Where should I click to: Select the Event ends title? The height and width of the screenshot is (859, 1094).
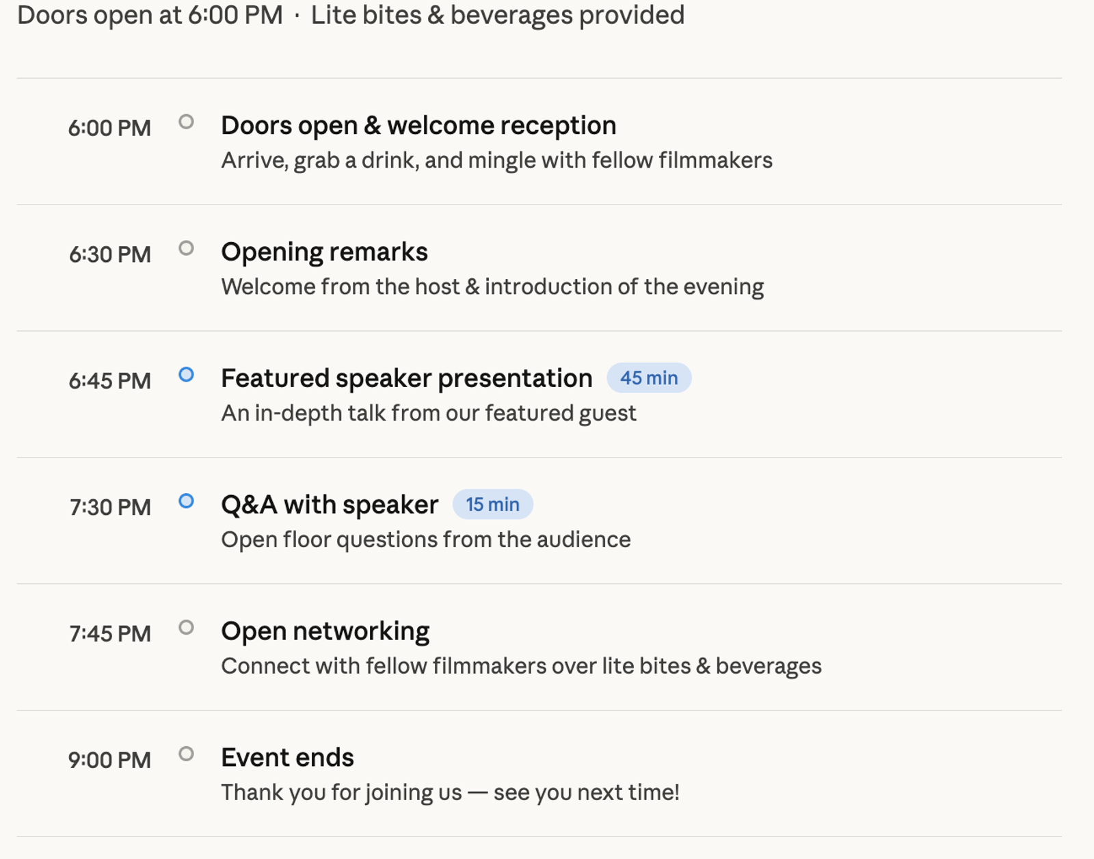[x=287, y=758]
